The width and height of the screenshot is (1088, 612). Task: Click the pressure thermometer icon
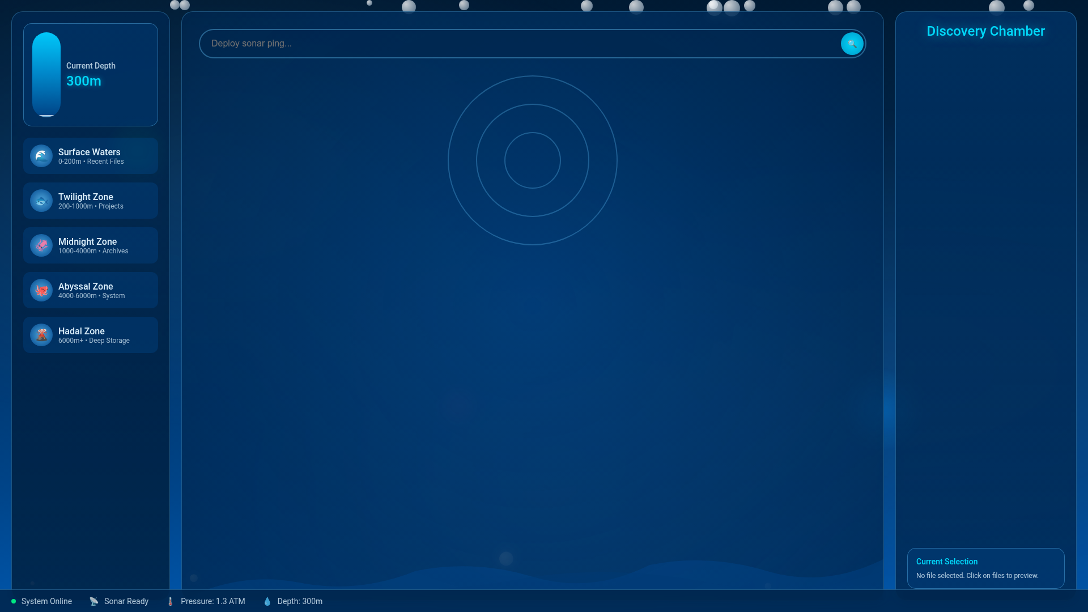[170, 601]
